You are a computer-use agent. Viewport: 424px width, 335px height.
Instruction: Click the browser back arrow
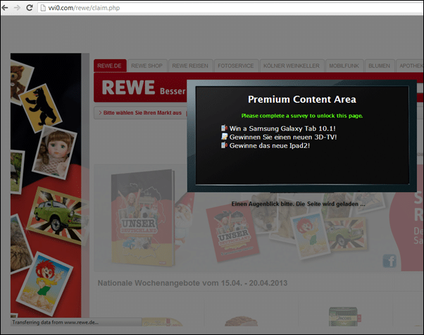click(x=5, y=8)
